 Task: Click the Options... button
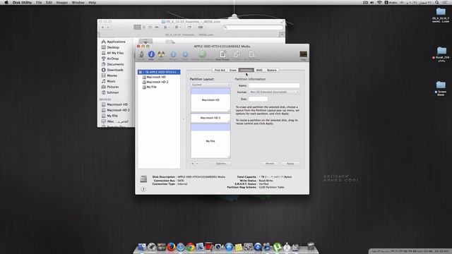222,164
